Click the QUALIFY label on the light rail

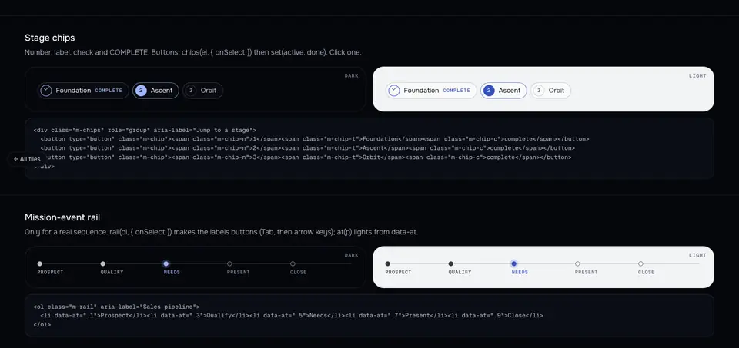tap(460, 272)
